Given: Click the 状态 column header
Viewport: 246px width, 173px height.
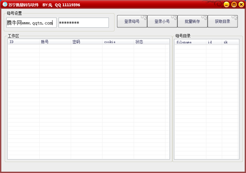Looking at the screenshot, I should pos(149,42).
